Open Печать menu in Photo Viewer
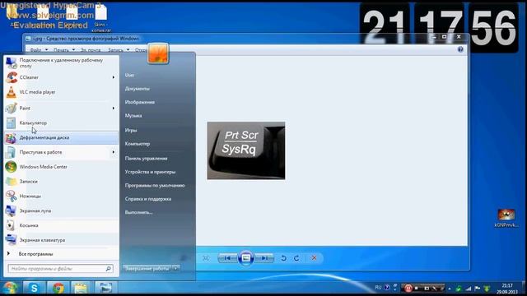The image size is (527, 296). [x=64, y=49]
